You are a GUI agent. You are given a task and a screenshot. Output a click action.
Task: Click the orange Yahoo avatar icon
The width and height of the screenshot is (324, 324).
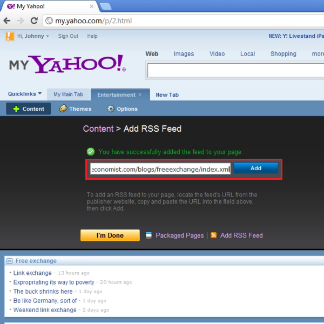coord(10,36)
